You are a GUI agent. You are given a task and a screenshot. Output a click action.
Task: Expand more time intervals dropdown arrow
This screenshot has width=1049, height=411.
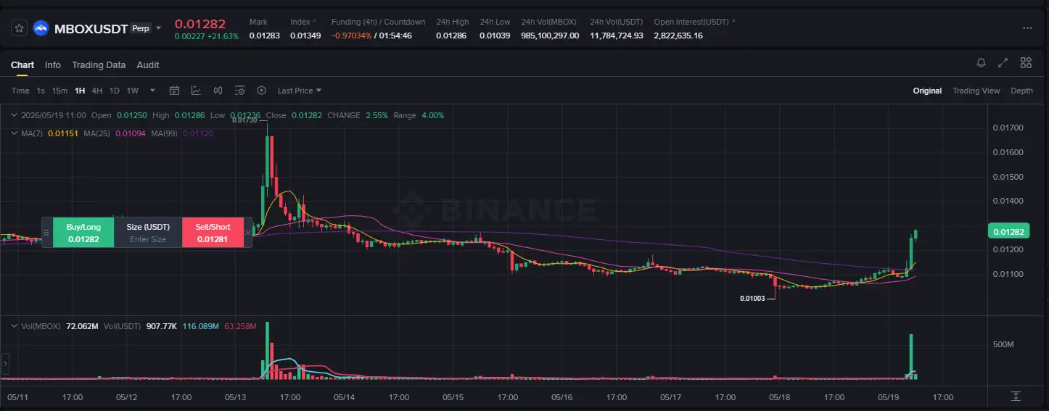tap(152, 91)
